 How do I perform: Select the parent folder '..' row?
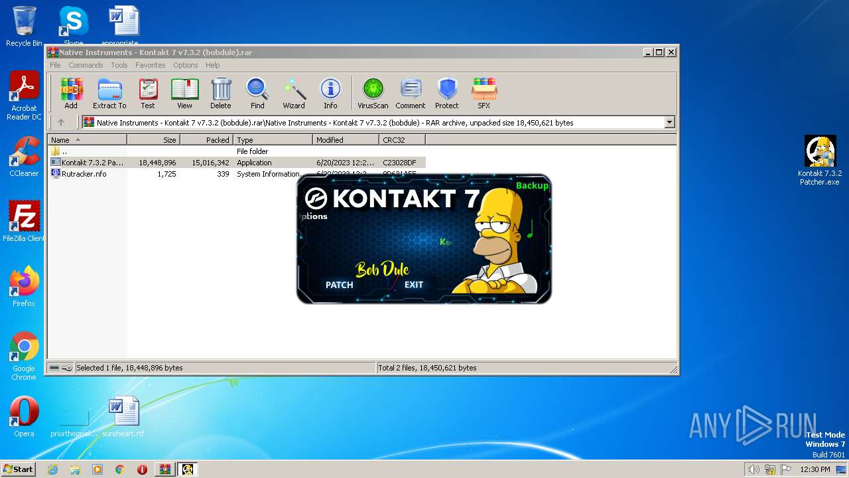coord(236,151)
